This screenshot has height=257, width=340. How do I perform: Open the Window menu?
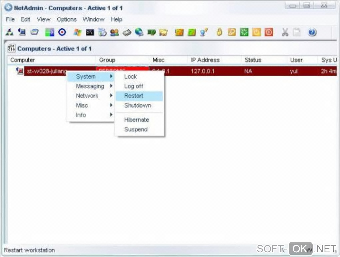(x=93, y=19)
